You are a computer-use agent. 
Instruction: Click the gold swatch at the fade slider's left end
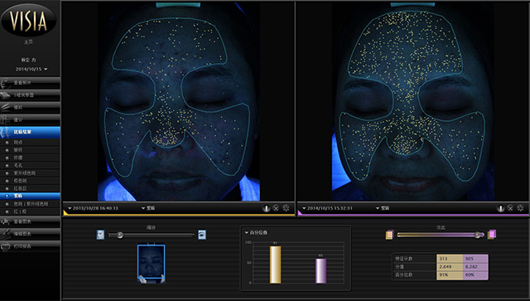tap(389, 235)
